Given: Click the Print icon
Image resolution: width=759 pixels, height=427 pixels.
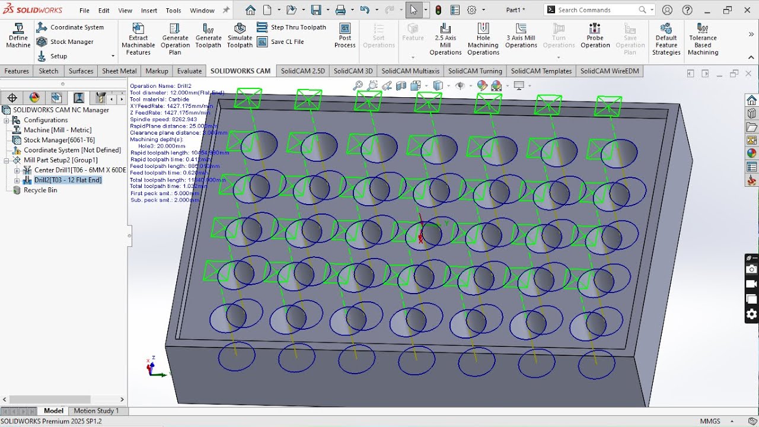Looking at the screenshot, I should (340, 10).
